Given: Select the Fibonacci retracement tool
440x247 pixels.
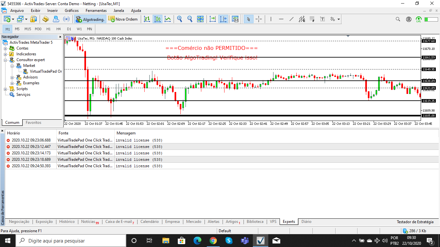Looking at the screenshot, I should pos(312,19).
